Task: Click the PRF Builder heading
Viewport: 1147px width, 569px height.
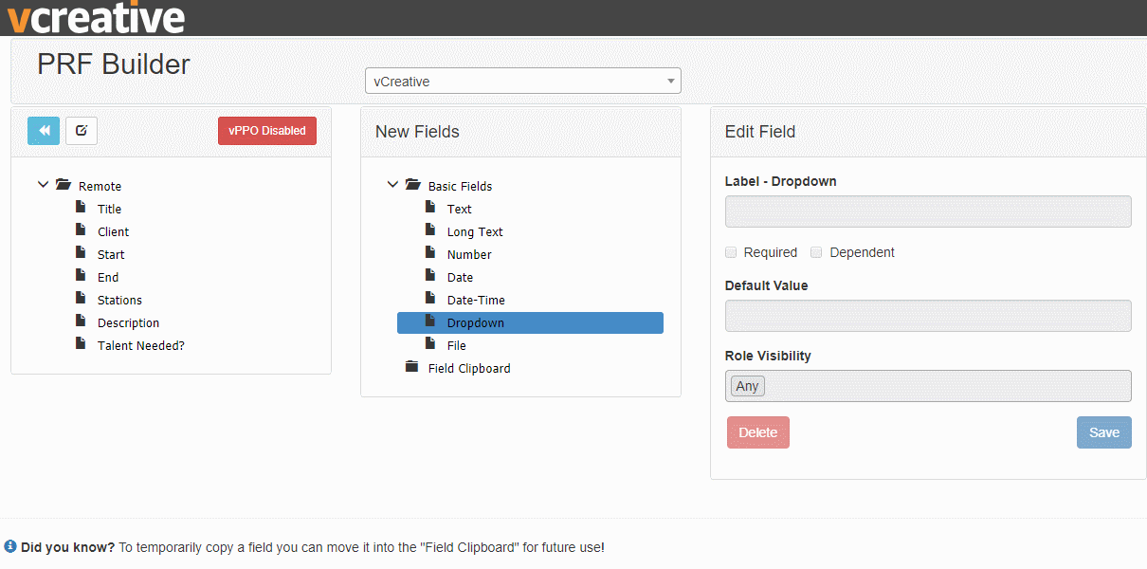Action: 114,64
